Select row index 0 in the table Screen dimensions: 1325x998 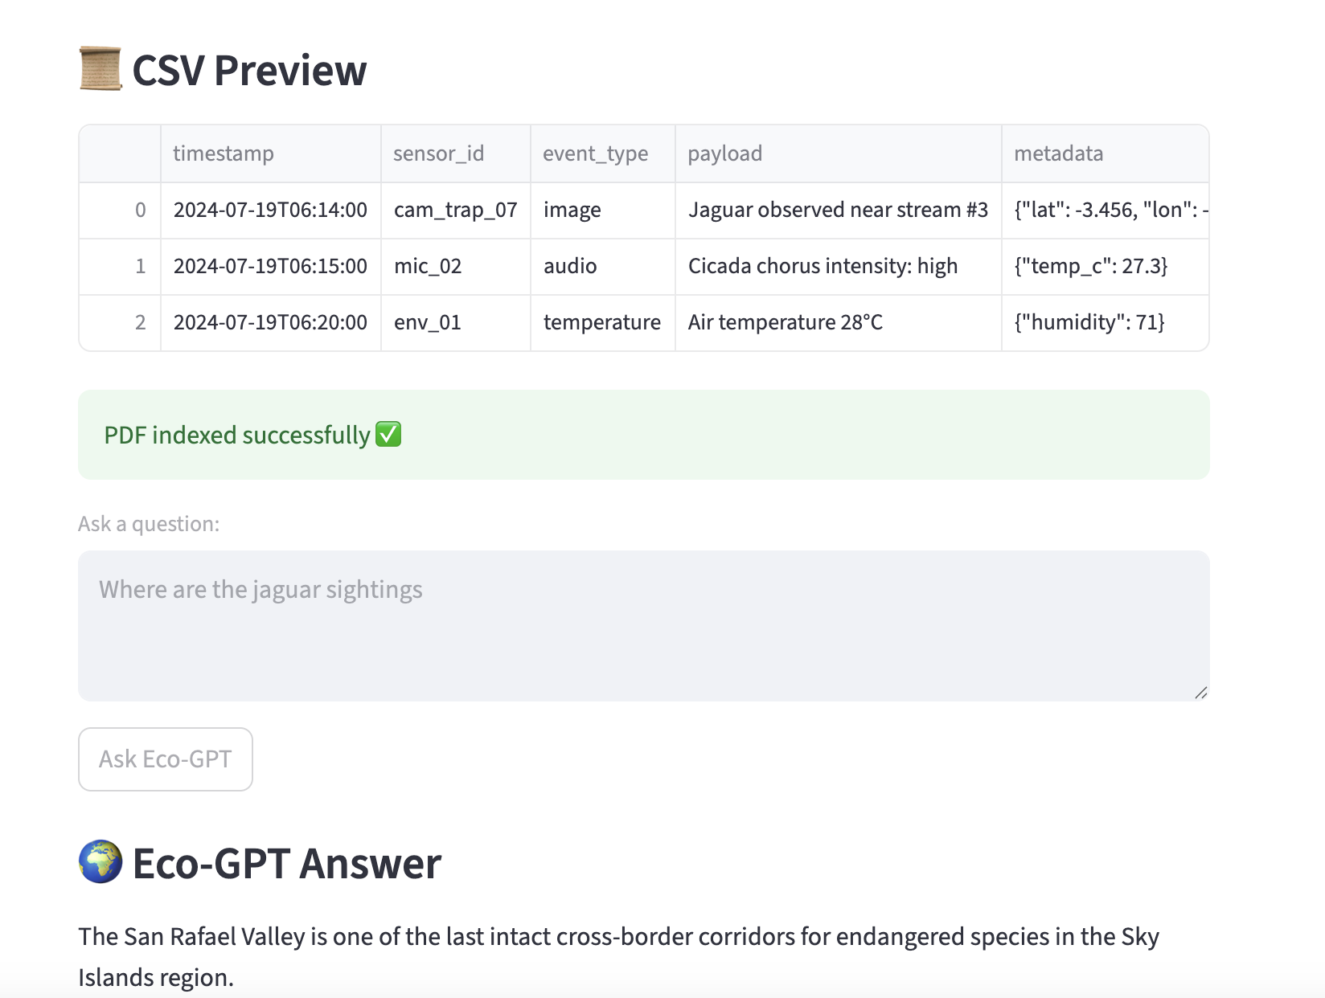pos(141,210)
